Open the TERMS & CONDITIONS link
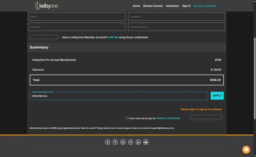This screenshot has width=256, height=157. pos(168,118)
